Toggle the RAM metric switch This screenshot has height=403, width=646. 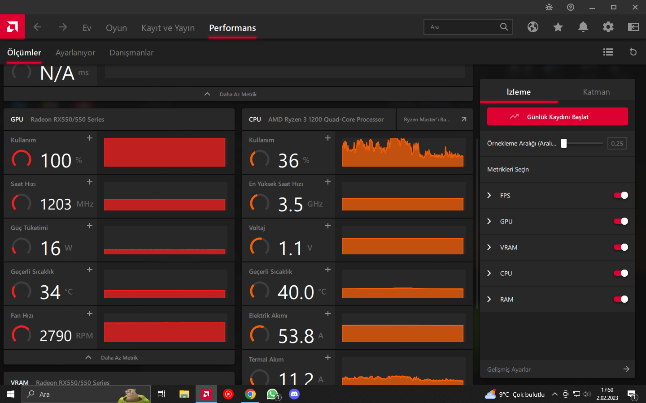(620, 299)
